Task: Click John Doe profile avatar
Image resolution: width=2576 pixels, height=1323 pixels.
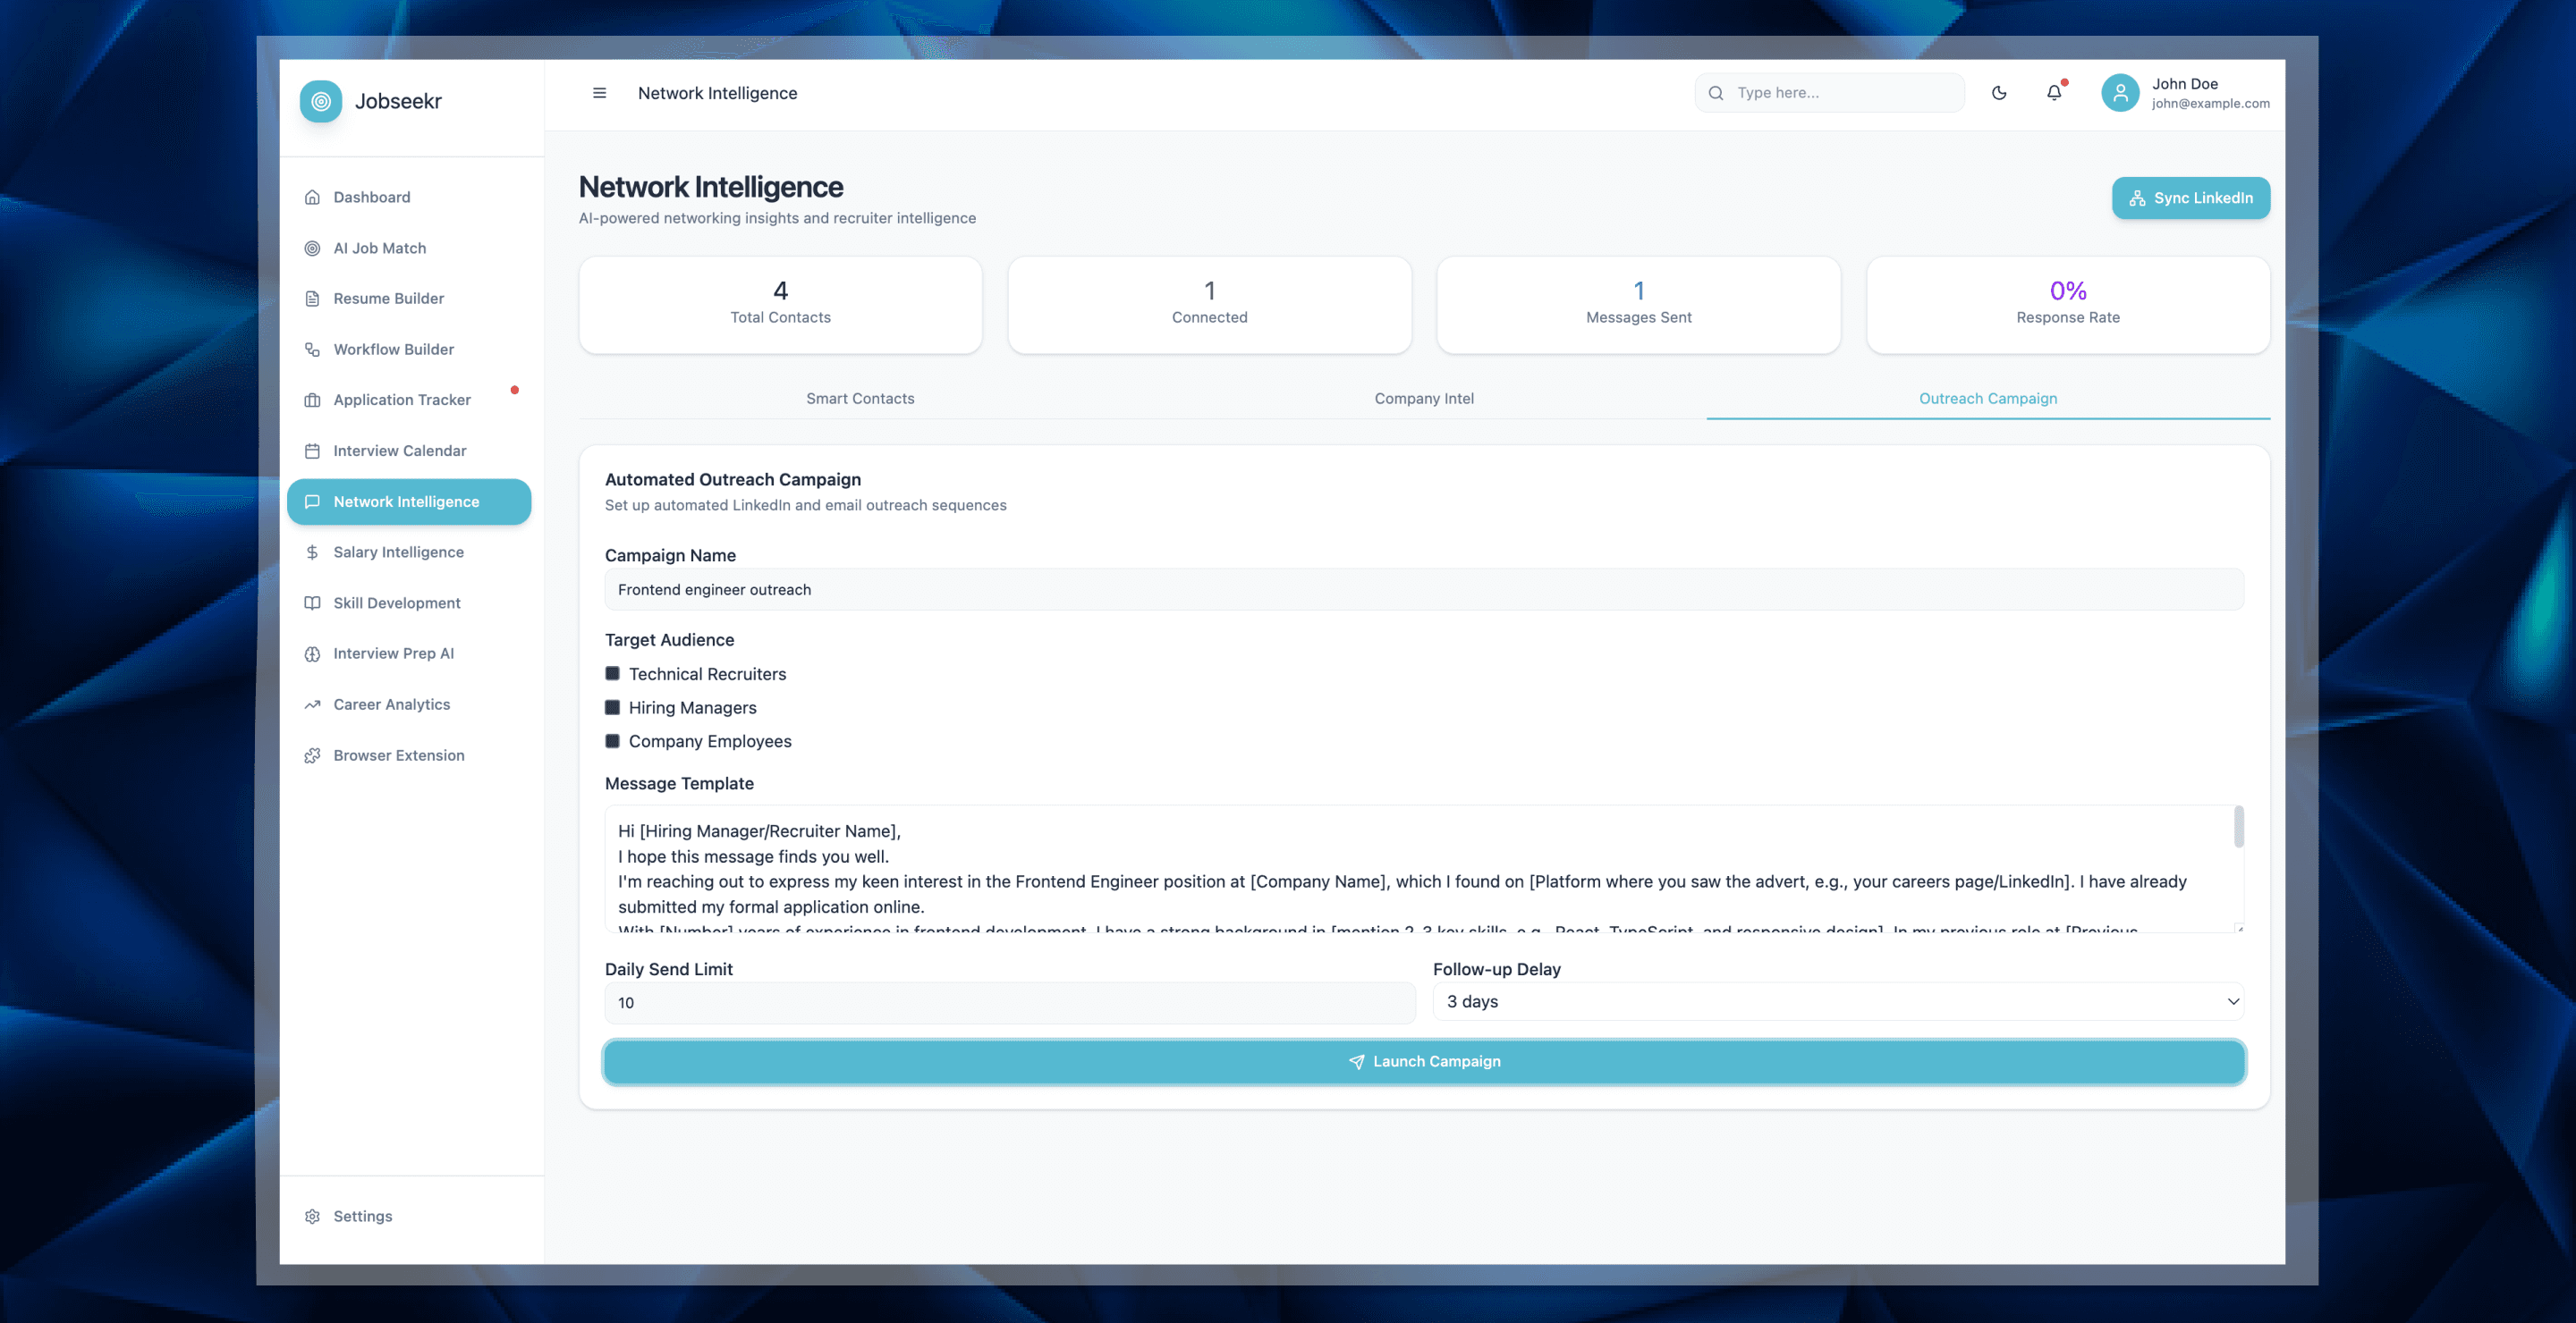Action: (x=2119, y=93)
